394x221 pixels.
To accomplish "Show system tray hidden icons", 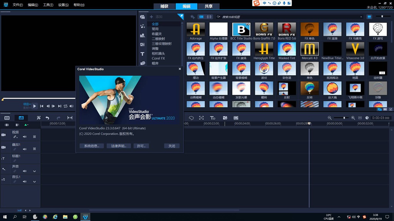I will tap(339, 217).
